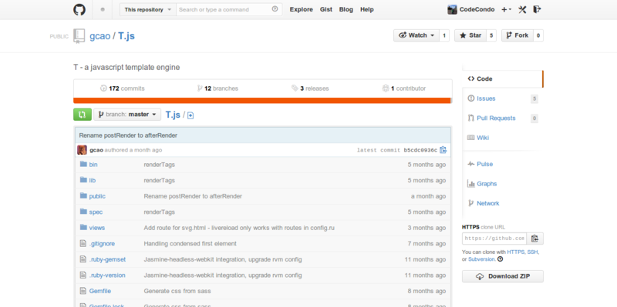Click green compare and review button
This screenshot has width=617, height=307.
83,115
